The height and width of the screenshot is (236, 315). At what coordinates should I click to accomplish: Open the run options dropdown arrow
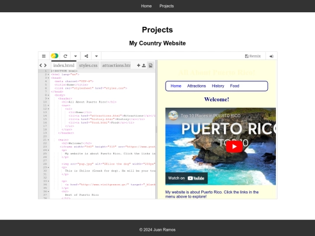tap(75, 56)
